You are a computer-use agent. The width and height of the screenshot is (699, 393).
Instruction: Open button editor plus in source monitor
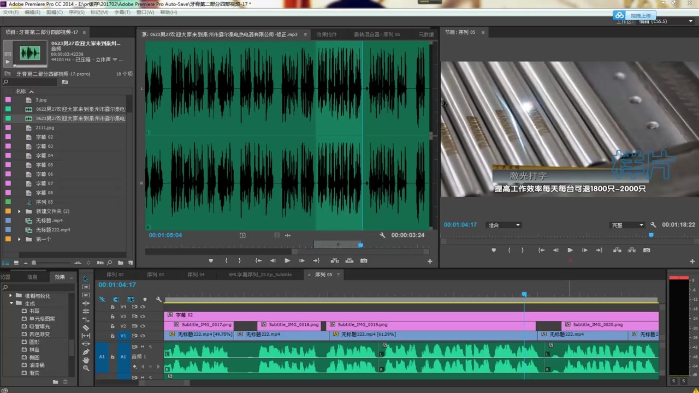pos(430,261)
